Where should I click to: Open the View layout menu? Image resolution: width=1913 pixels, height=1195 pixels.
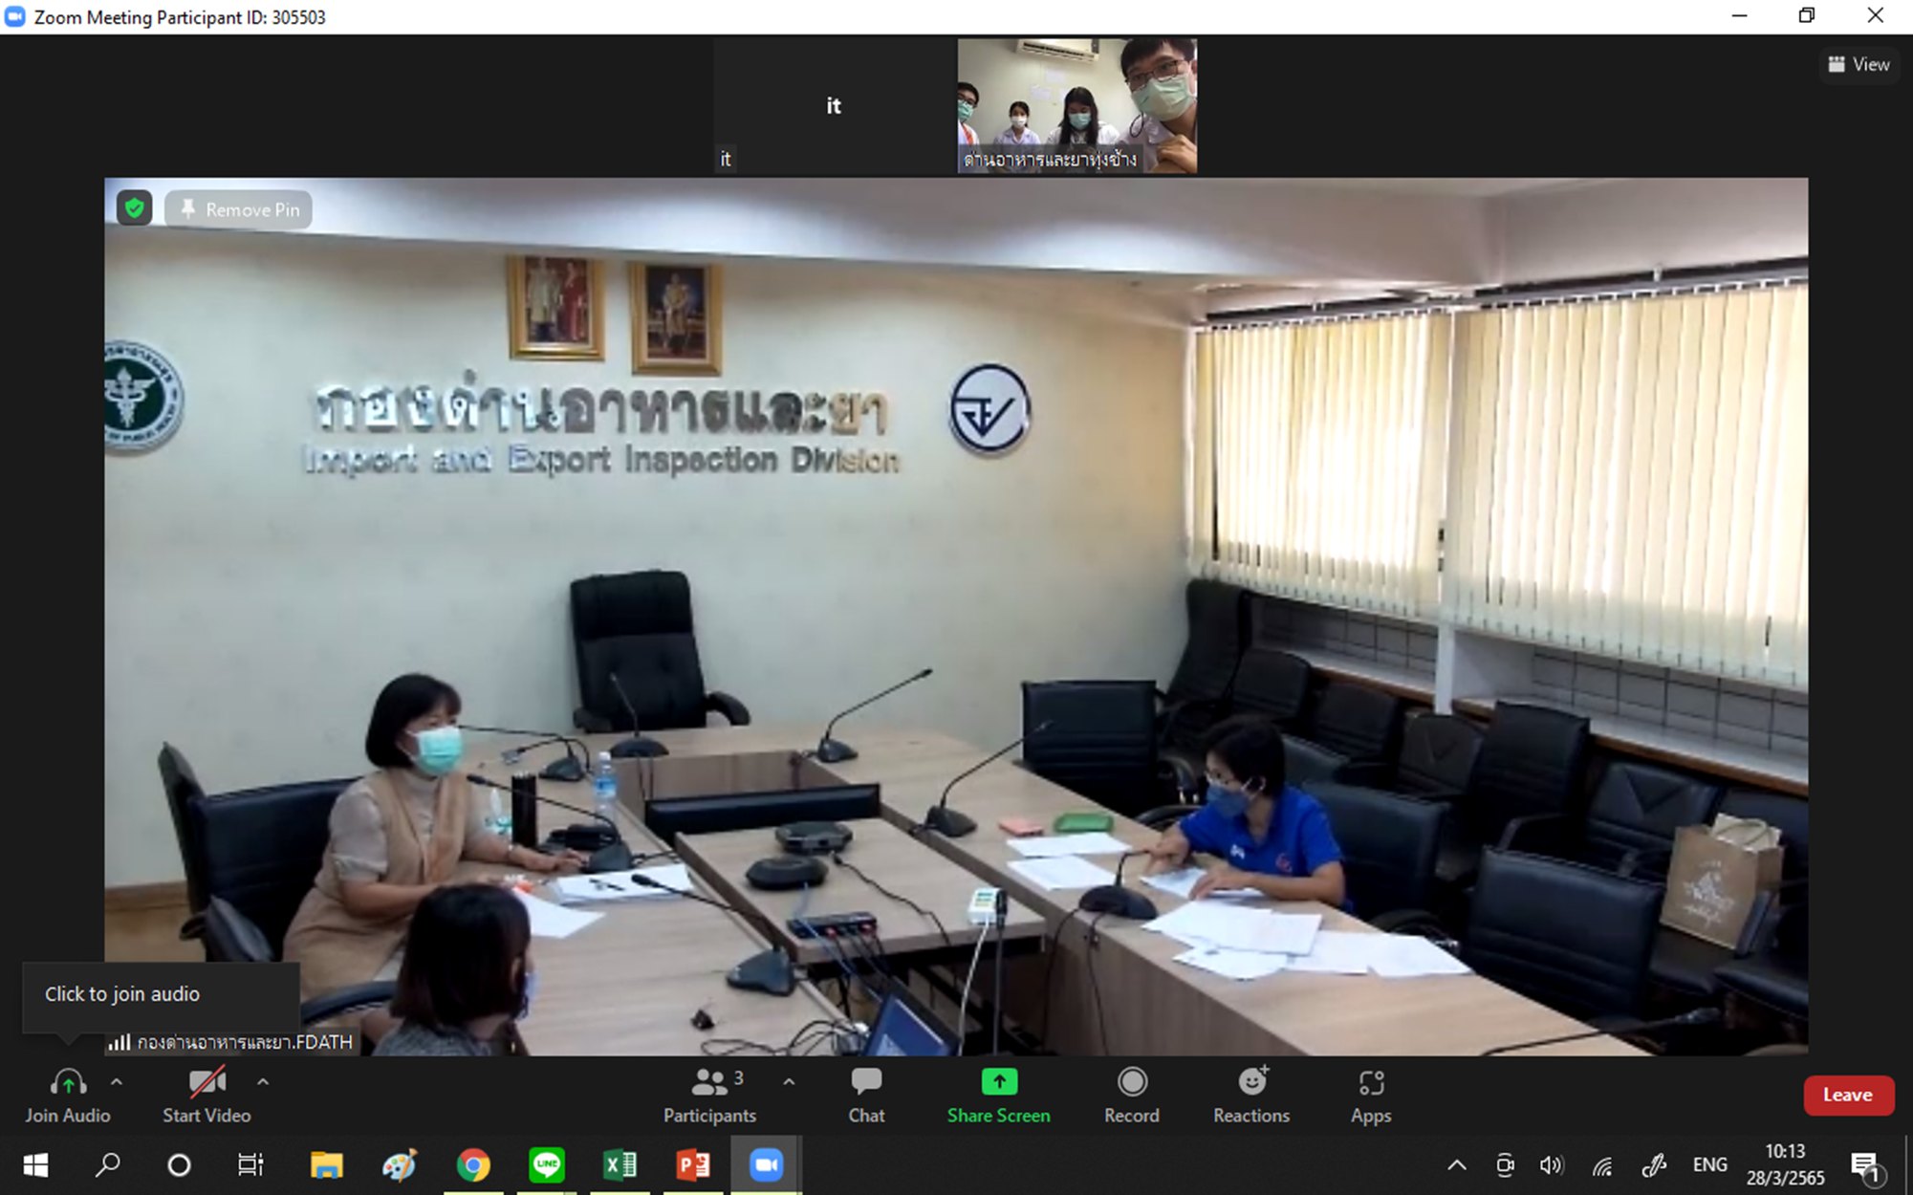1859,64
